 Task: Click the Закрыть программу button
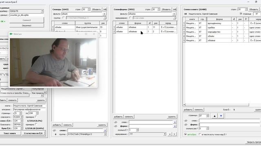[253, 142]
